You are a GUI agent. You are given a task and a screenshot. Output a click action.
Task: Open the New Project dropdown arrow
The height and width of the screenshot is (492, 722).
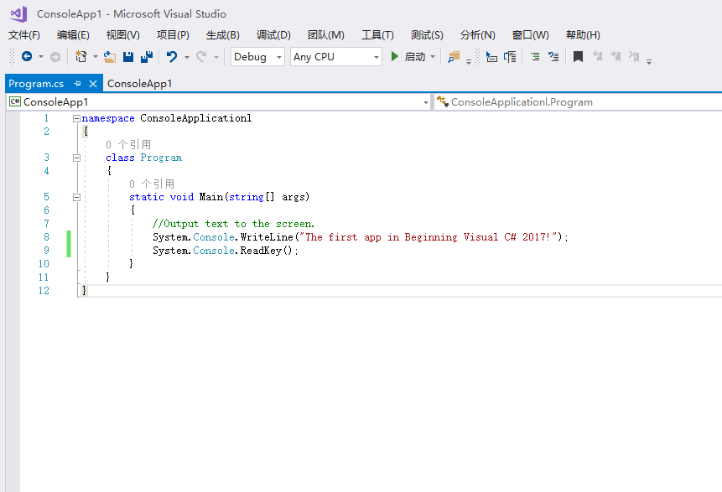pos(96,57)
